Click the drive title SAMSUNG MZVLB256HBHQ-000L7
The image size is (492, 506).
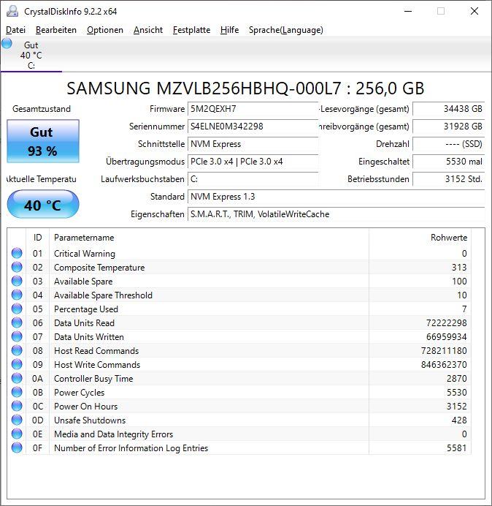coord(204,88)
